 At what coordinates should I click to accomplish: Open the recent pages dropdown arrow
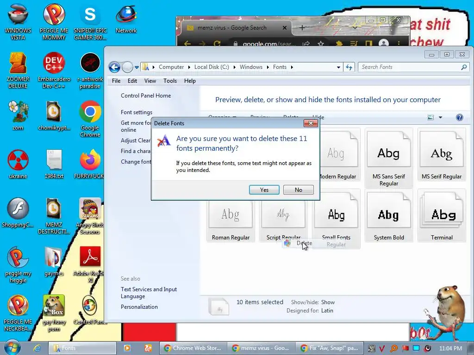137,67
